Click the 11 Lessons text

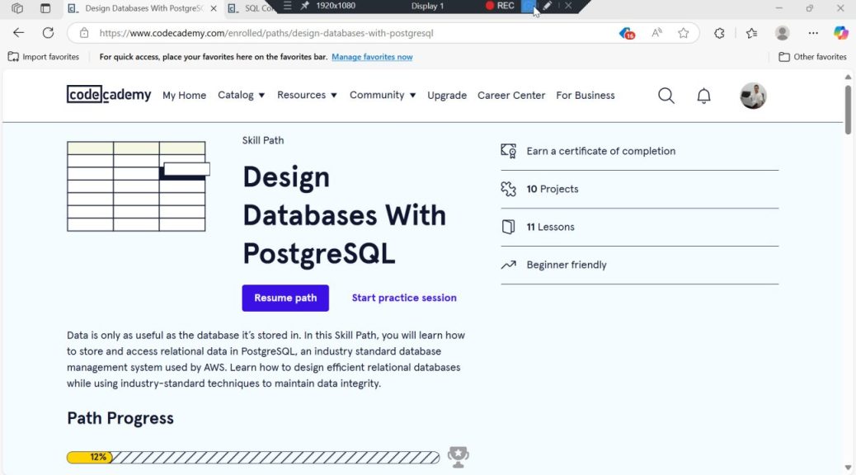click(550, 227)
